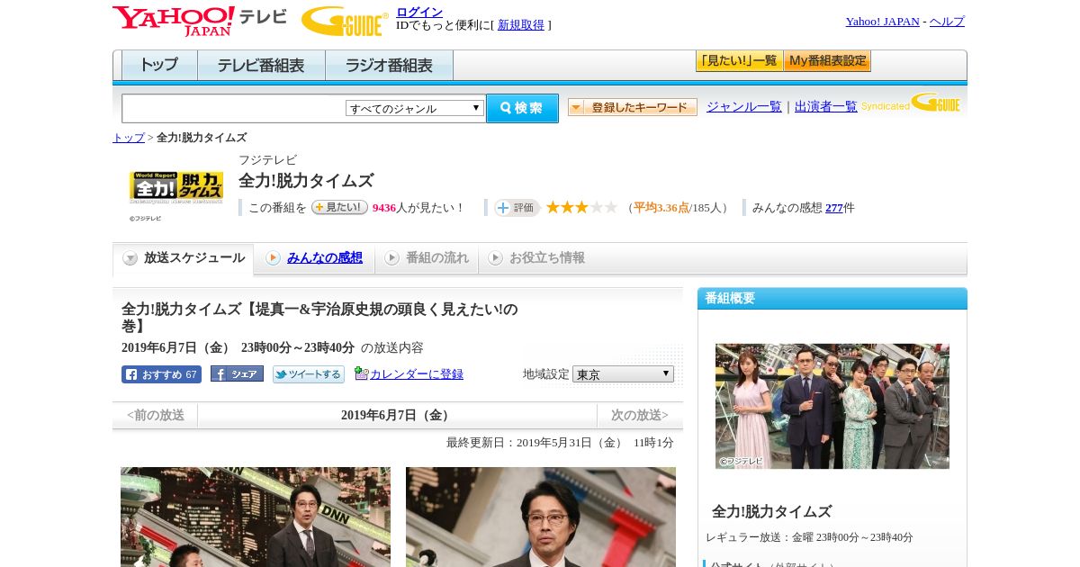This screenshot has width=1080, height=567.
Task: Click the G-GUIDE logo in the header
Action: click(345, 21)
